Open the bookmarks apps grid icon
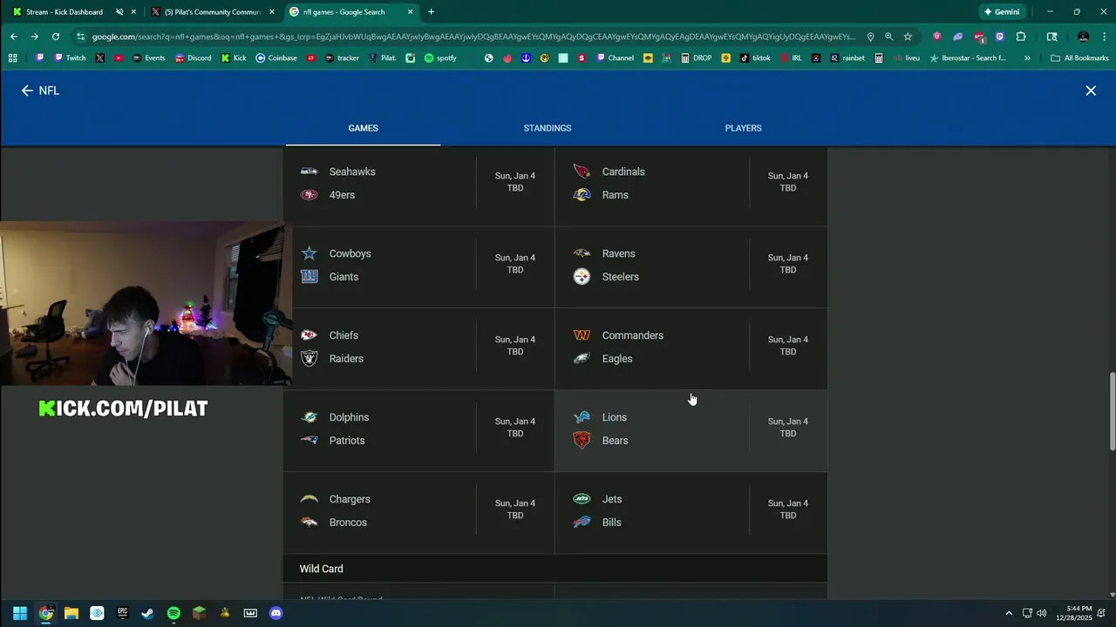This screenshot has width=1116, height=627. point(12,58)
